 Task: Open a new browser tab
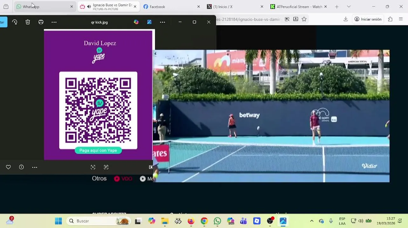coord(337,7)
